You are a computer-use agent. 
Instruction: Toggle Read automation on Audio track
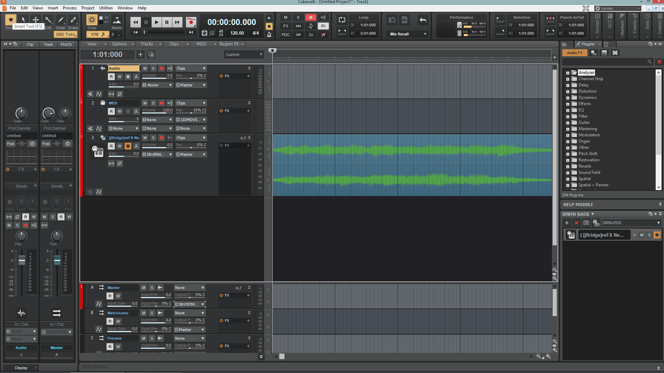pos(111,77)
